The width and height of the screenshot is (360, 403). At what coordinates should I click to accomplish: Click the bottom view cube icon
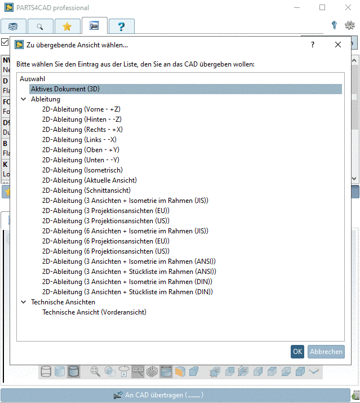click(286, 371)
